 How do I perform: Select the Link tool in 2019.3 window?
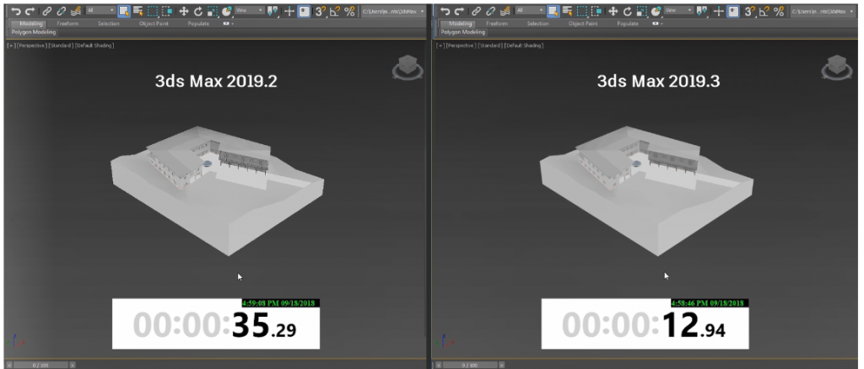tap(476, 11)
